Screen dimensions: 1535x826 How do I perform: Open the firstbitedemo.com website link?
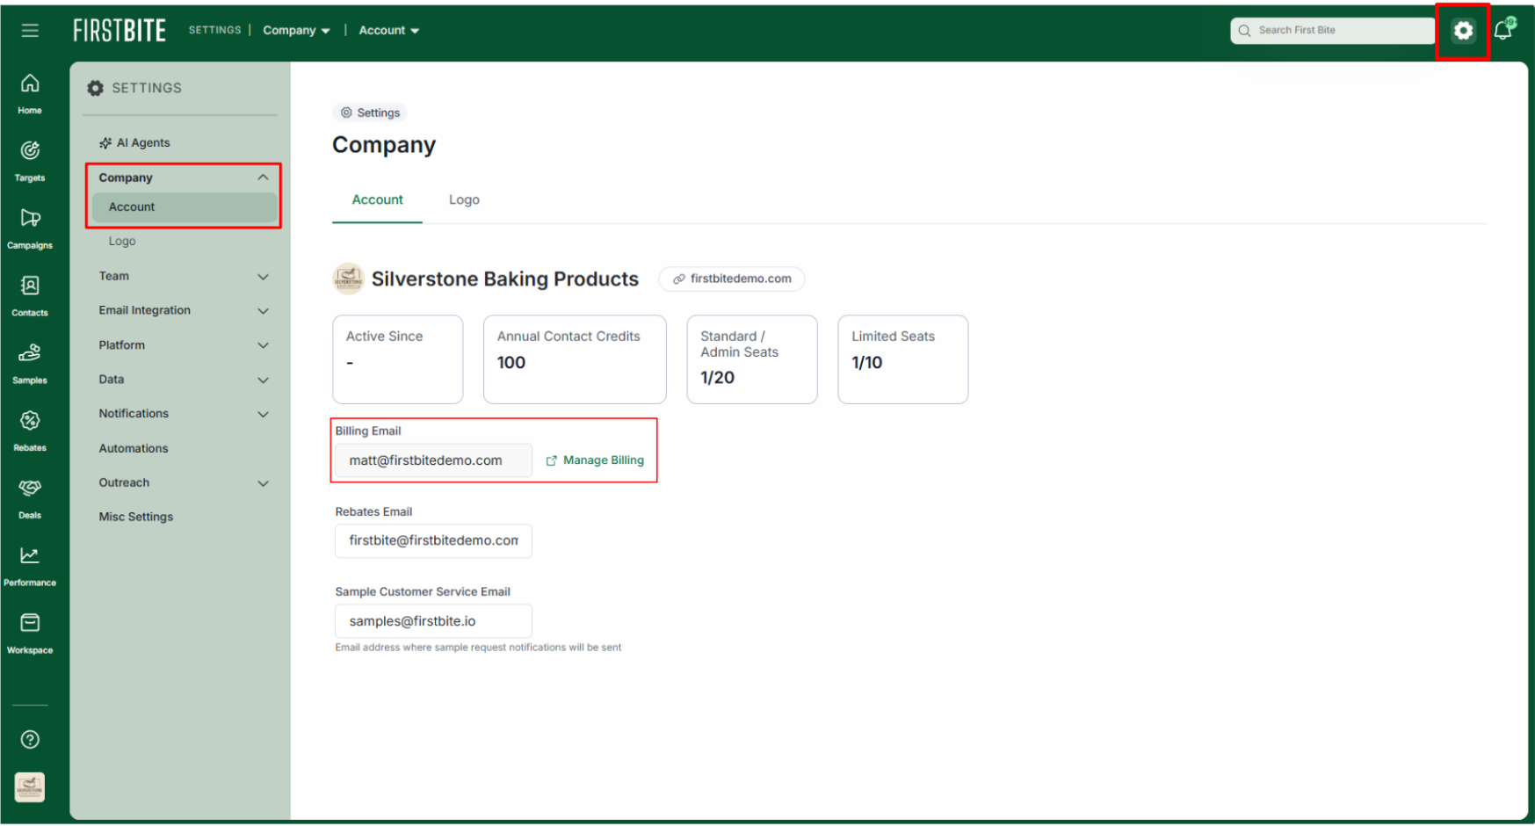(732, 279)
